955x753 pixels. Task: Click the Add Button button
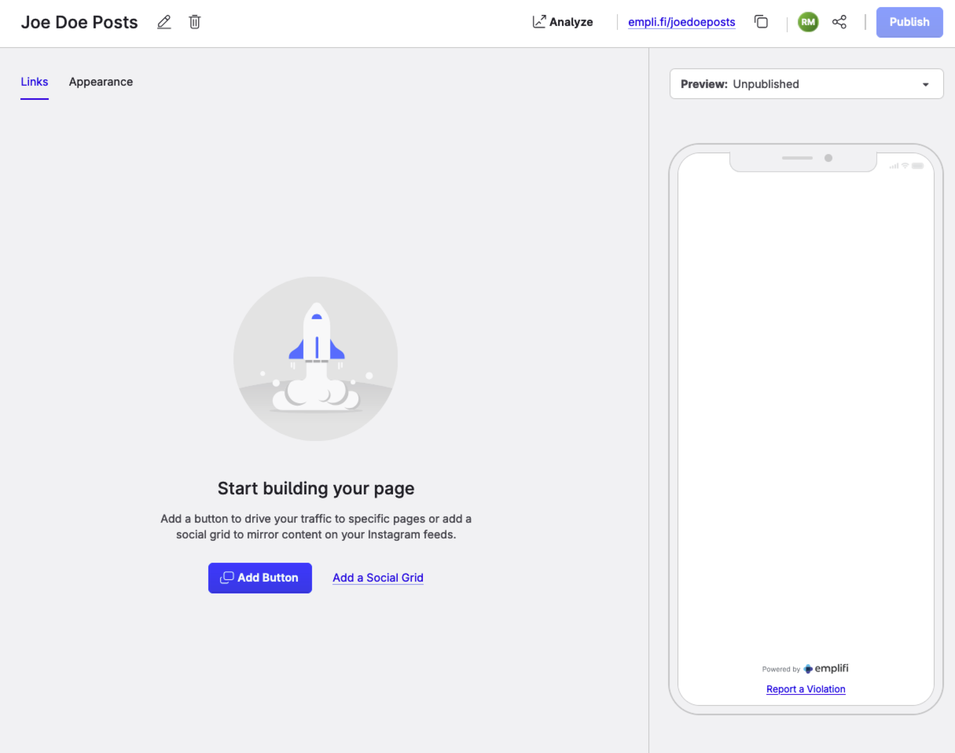tap(260, 578)
